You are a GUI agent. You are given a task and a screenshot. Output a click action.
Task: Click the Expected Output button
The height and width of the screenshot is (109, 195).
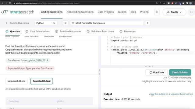[x=41, y=81]
